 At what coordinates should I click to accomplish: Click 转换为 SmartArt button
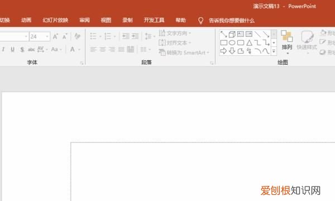pos(184,52)
